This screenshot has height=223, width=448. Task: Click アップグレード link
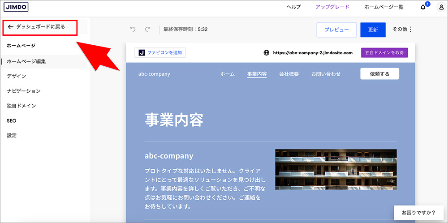point(332,8)
